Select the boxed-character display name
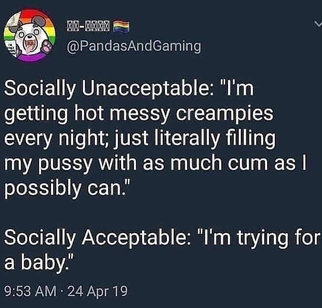The width and height of the screenshot is (322, 308). 88,27
